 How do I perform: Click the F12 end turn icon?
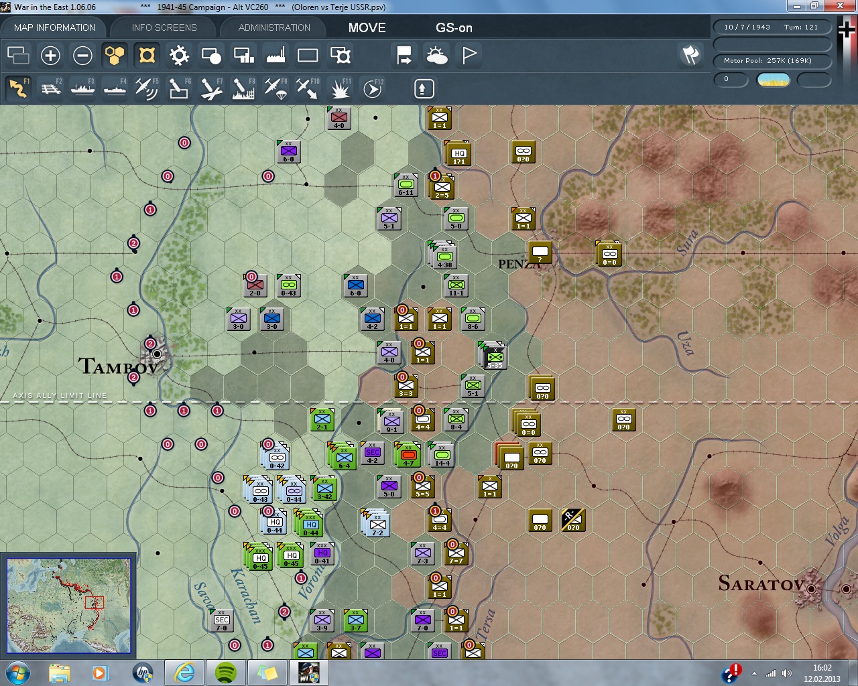[x=373, y=88]
